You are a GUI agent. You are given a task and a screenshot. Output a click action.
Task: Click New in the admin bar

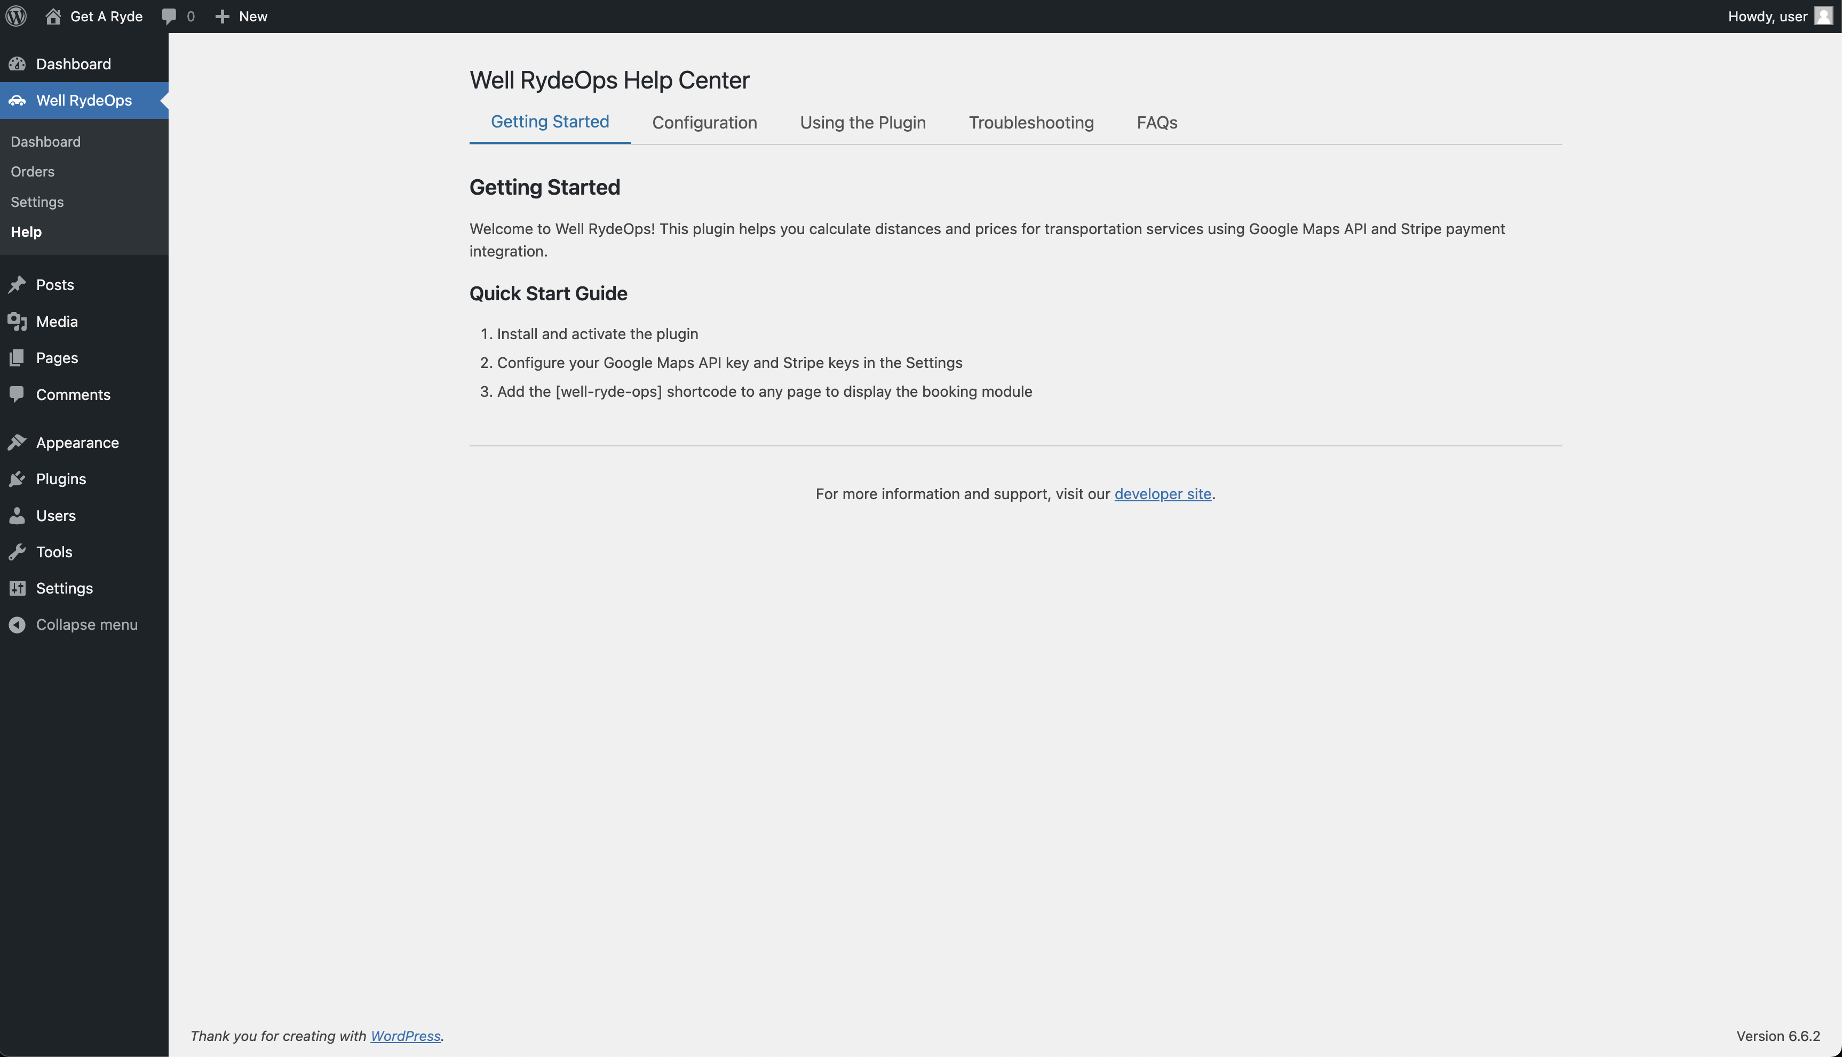click(x=253, y=16)
